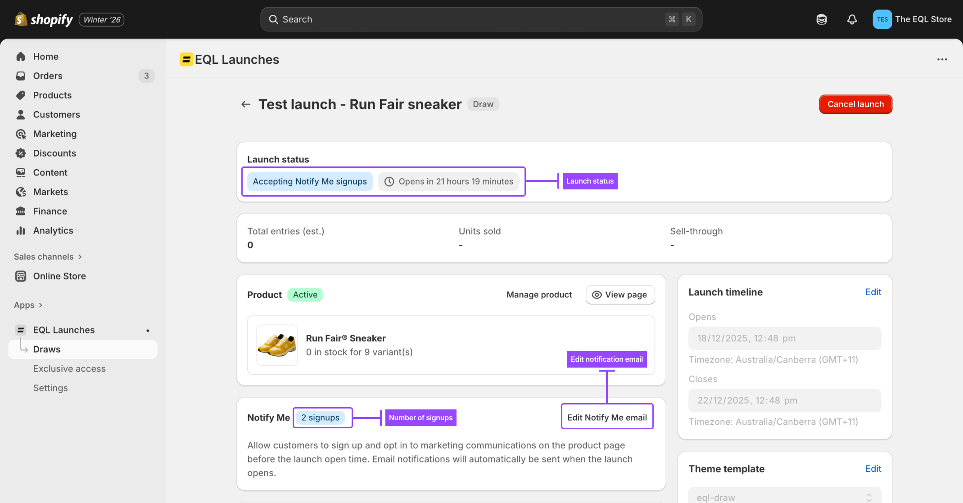
Task: Click the Discounts percent icon
Action: [21, 153]
